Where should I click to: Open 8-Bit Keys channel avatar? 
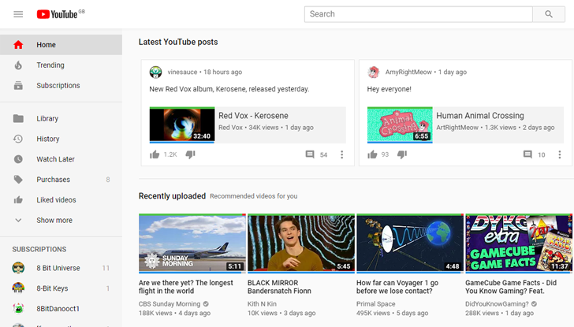coord(18,288)
